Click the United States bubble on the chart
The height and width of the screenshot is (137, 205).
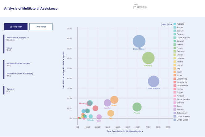(139, 41)
